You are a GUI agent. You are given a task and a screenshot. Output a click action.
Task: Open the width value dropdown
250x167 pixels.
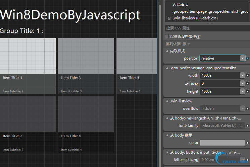coord(243,75)
